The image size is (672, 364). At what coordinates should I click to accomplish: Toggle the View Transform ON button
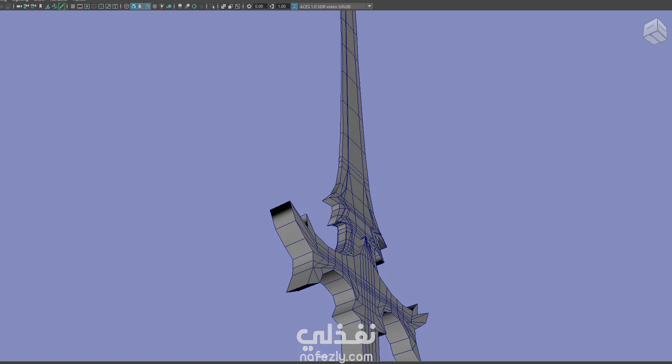pos(295,6)
